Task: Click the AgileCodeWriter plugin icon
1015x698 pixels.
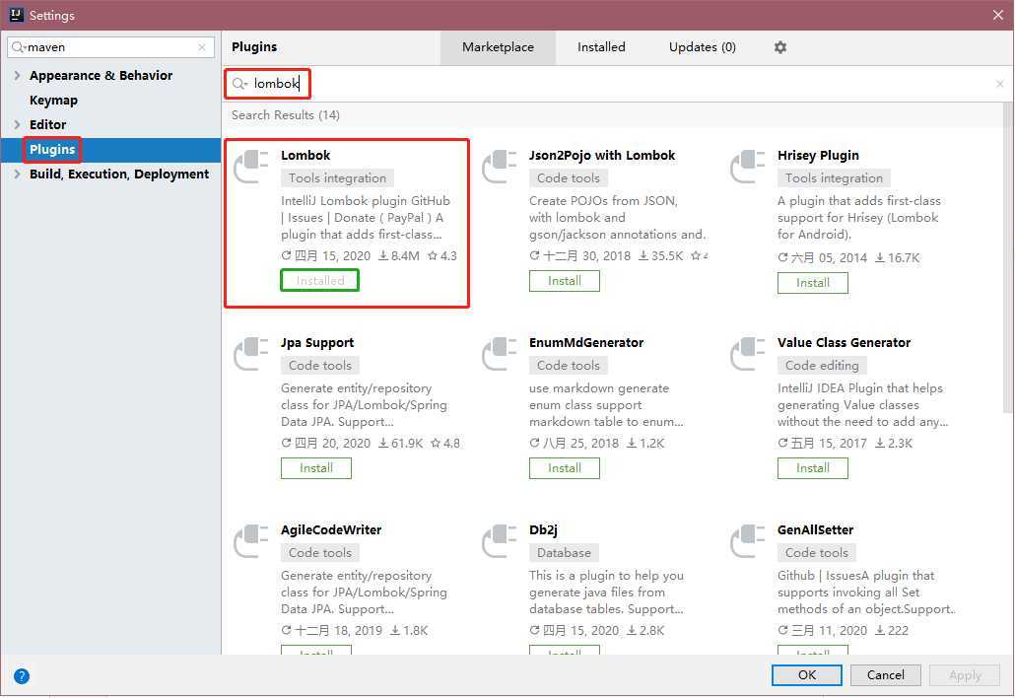Action: pos(251,540)
